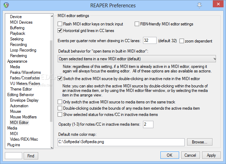This screenshot has width=226, height=164.
Task: Click the Default note color map path field
Action: coord(121,142)
